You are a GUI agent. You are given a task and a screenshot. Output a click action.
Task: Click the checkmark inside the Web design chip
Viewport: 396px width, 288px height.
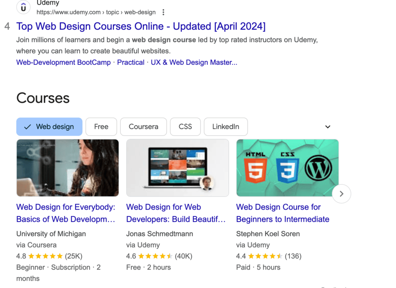[27, 127]
